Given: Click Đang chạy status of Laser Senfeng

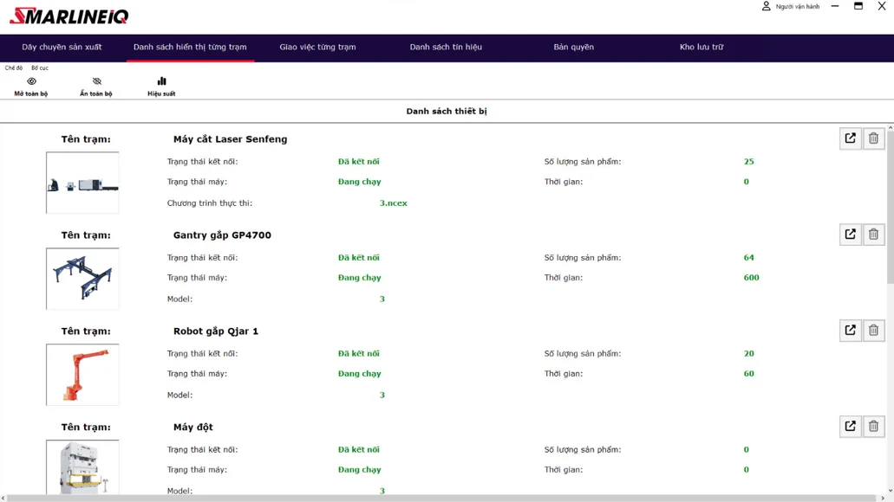Looking at the screenshot, I should pos(359,182).
